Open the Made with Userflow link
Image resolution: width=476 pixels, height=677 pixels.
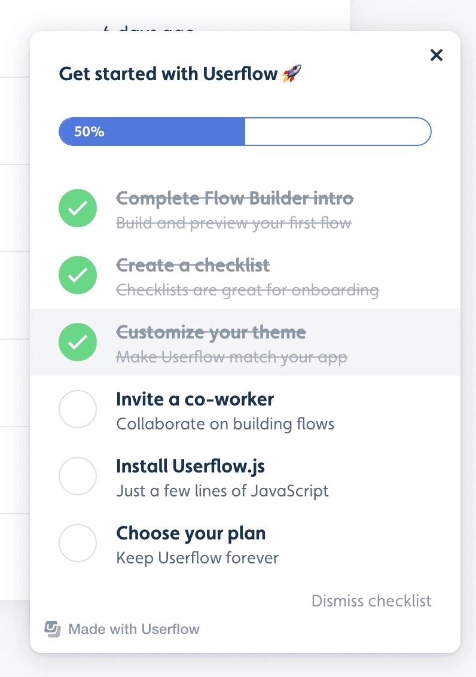click(133, 629)
